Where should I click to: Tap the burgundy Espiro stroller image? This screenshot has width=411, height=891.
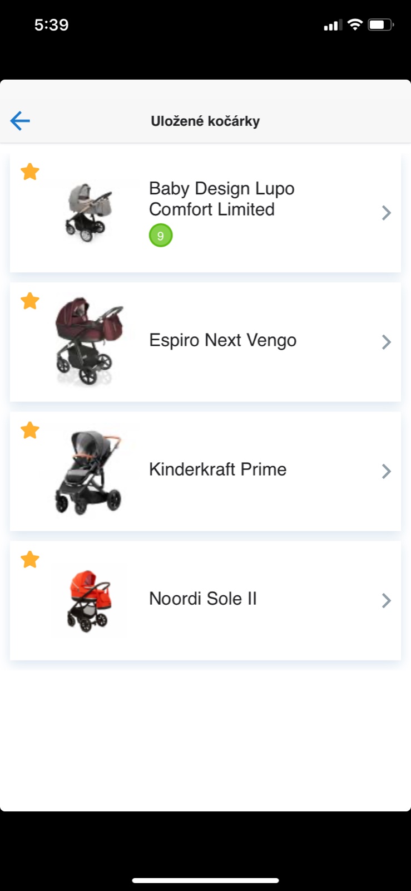click(88, 341)
